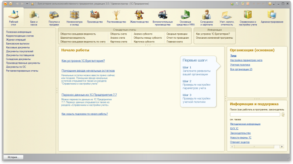Click Помощник ввода начальных остатков link
This screenshot has width=293, height=164.
(x=88, y=71)
